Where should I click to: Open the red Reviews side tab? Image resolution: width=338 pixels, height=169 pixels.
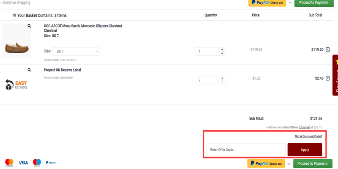point(335,75)
